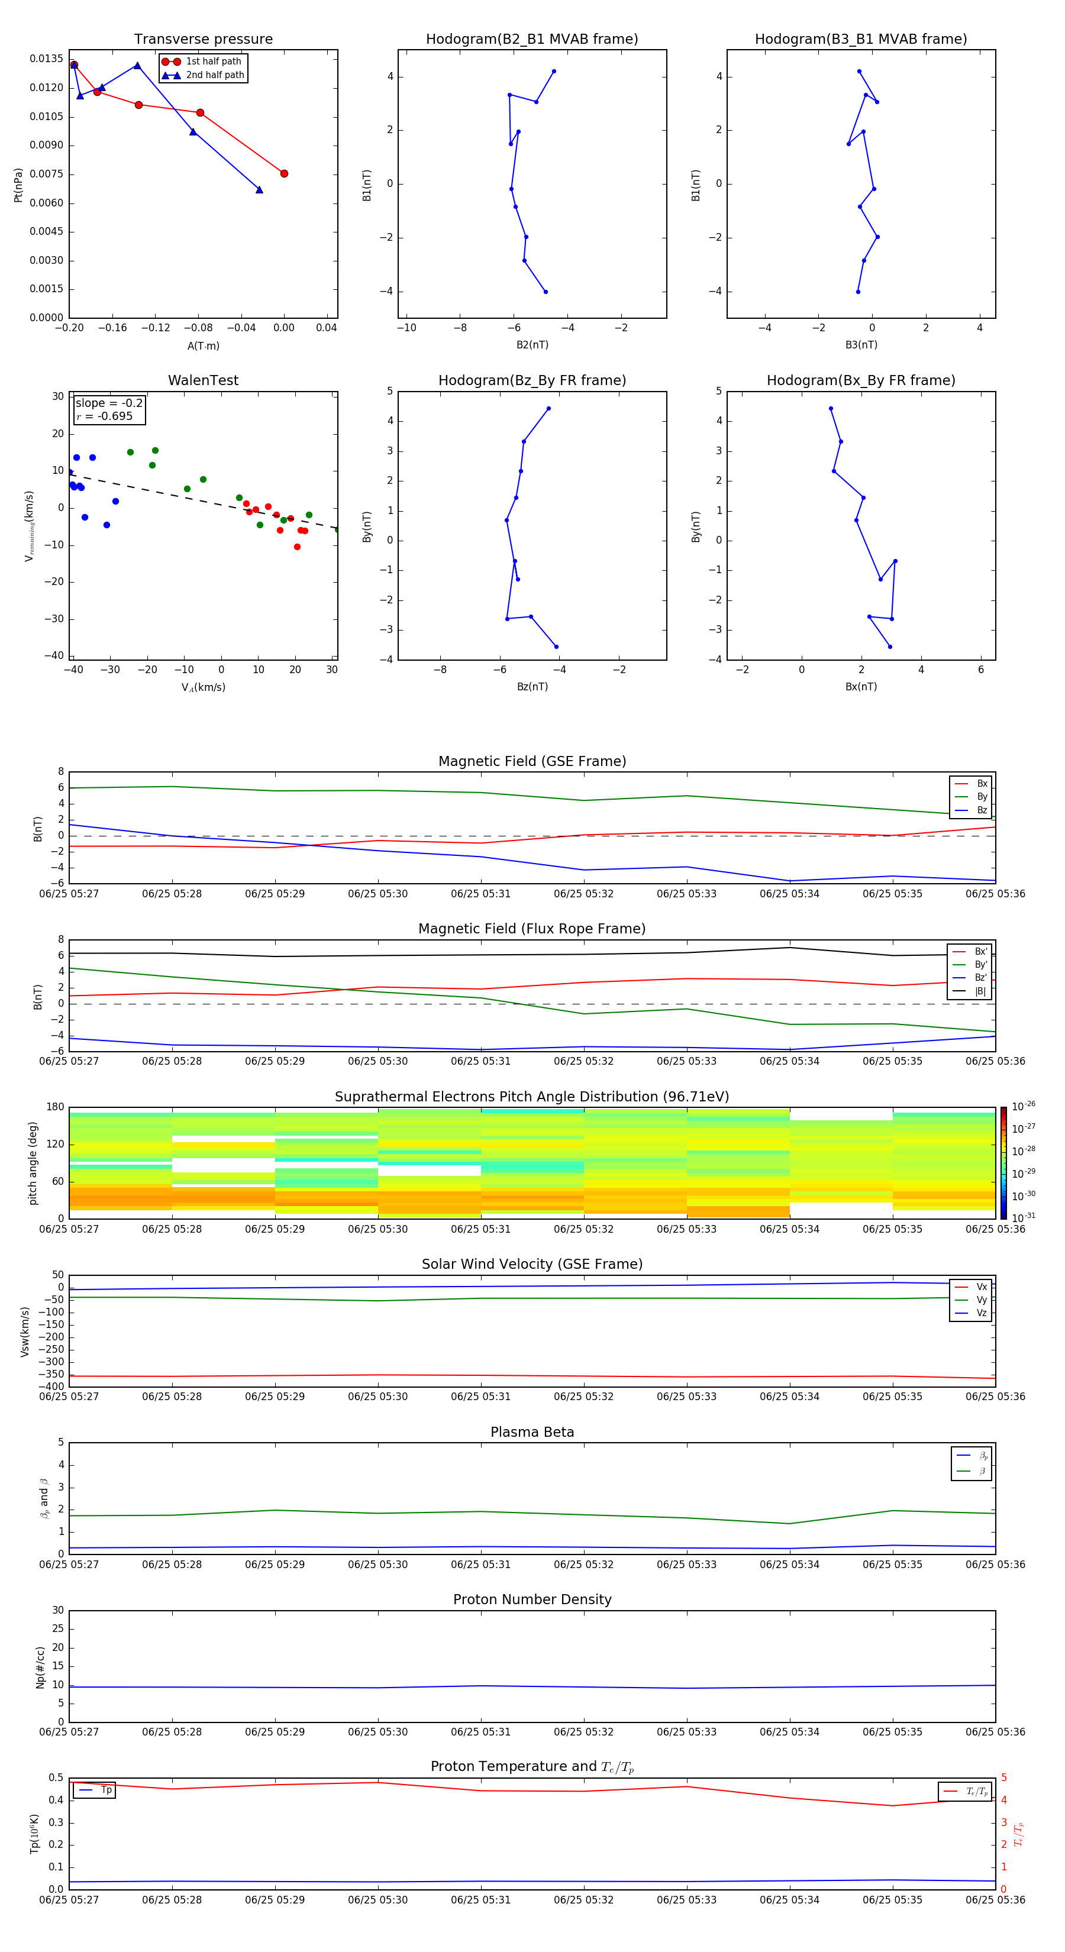Click the "βp and β" y-axis label
The height and width of the screenshot is (1952, 1065).
[x=44, y=1499]
